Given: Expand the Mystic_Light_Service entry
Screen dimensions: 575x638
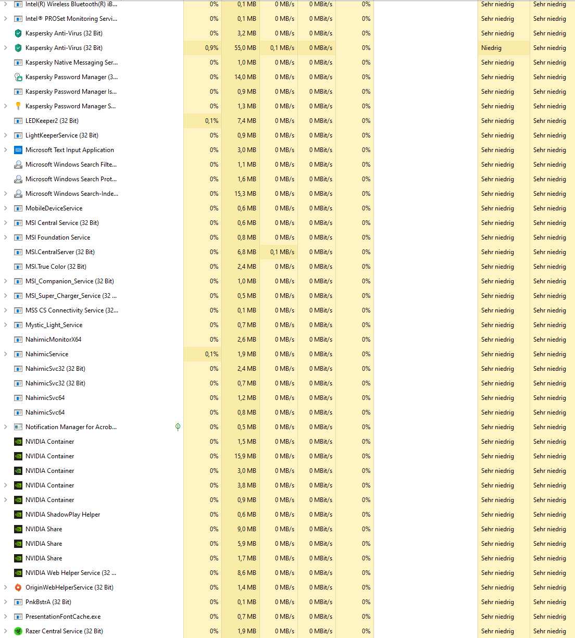Looking at the screenshot, I should 5,325.
